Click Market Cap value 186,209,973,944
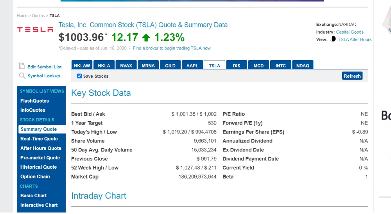Screen dimensions: 391x214 (197, 177)
